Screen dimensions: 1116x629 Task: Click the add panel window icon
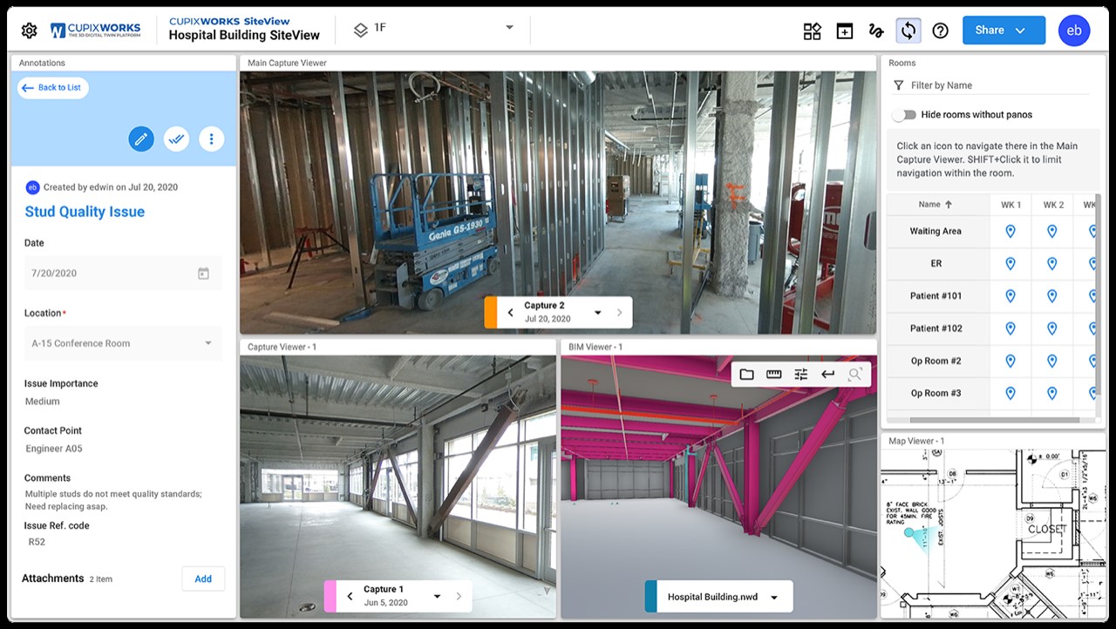click(x=844, y=31)
